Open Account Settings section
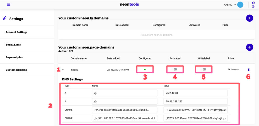 tap(16, 32)
